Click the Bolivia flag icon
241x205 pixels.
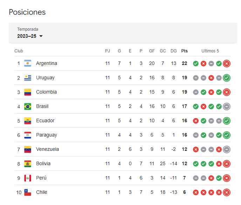click(x=28, y=164)
